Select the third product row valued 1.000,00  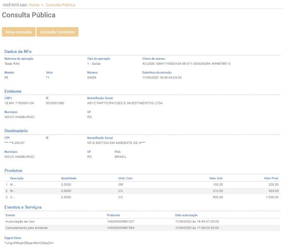coord(142,197)
